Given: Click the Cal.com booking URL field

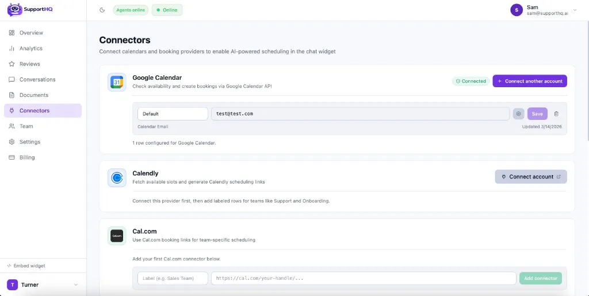Looking at the screenshot, I should pyautogui.click(x=364, y=278).
